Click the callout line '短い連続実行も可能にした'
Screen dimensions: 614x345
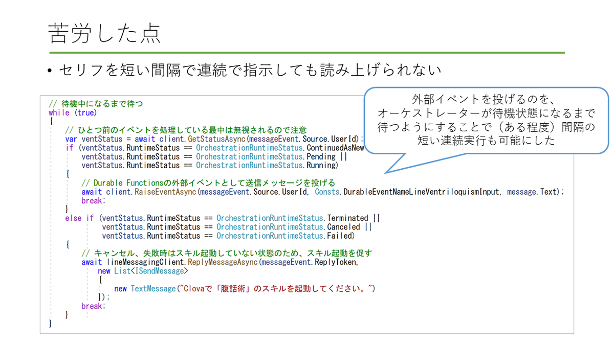(486, 141)
